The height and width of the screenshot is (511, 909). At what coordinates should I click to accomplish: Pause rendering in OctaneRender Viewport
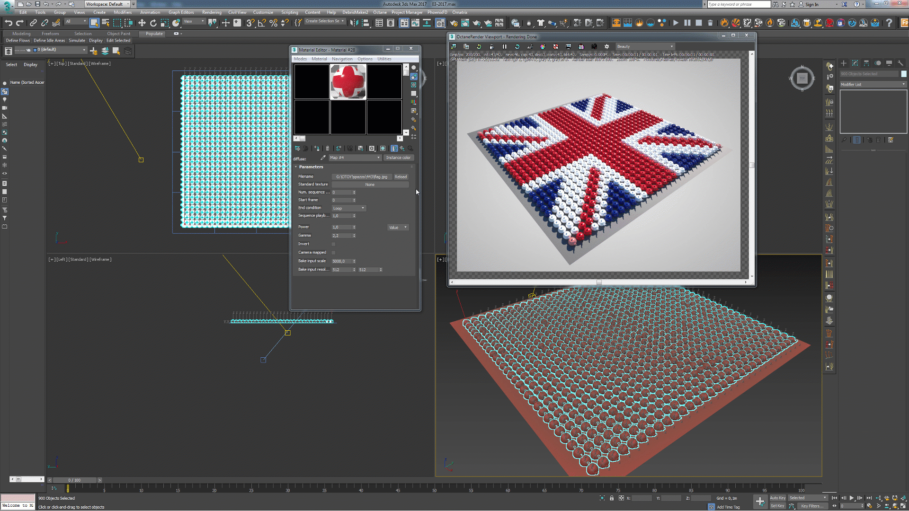click(504, 46)
